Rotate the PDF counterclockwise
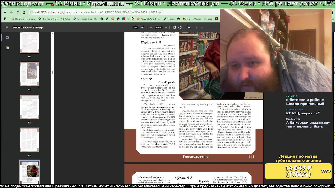This screenshot has width=335, height=188. coord(180,27)
